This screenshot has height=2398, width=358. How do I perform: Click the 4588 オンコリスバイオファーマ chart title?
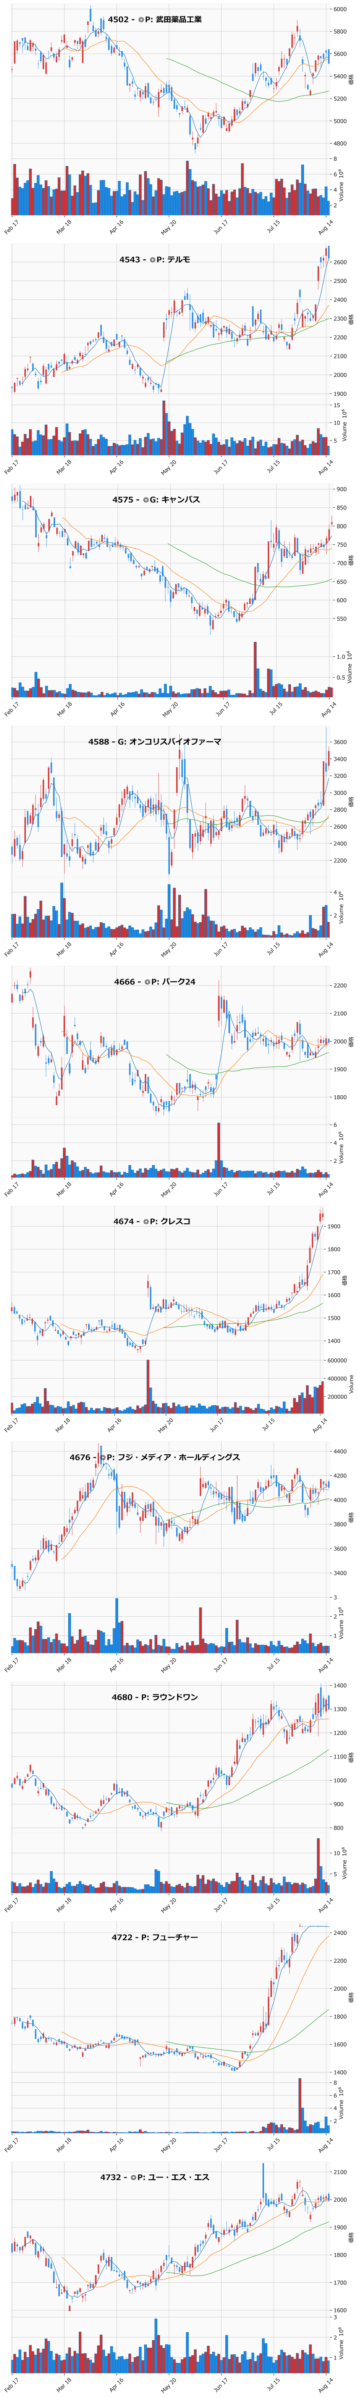point(154,742)
